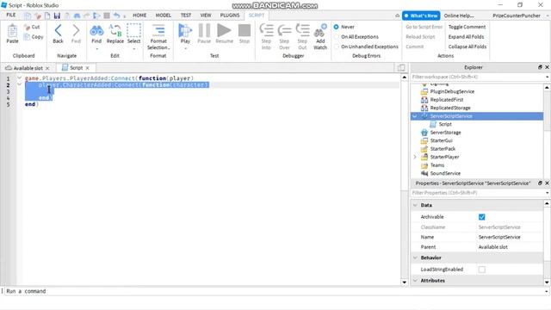
Task: Open the FILE menu
Action: [x=11, y=15]
